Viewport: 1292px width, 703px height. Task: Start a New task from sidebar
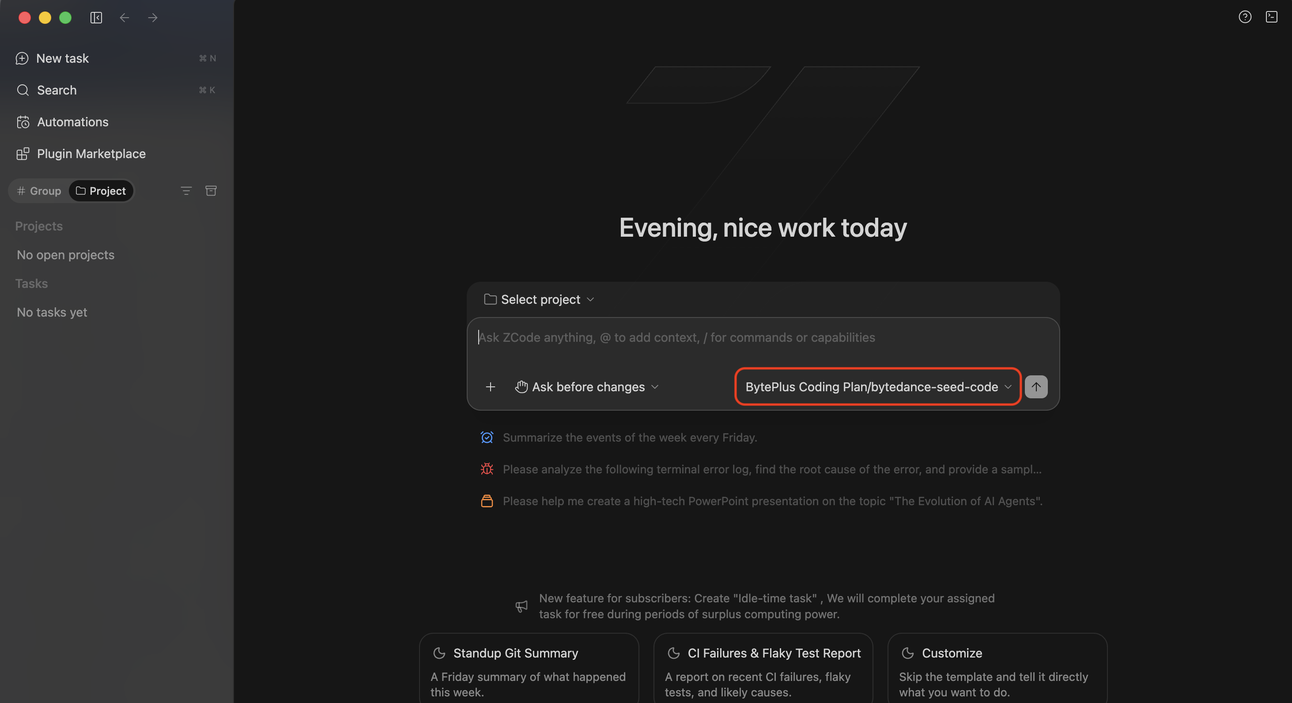coord(116,59)
